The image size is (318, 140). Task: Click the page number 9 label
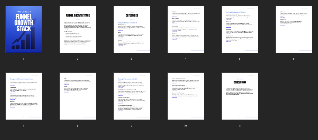pyautogui.click(x=132, y=126)
